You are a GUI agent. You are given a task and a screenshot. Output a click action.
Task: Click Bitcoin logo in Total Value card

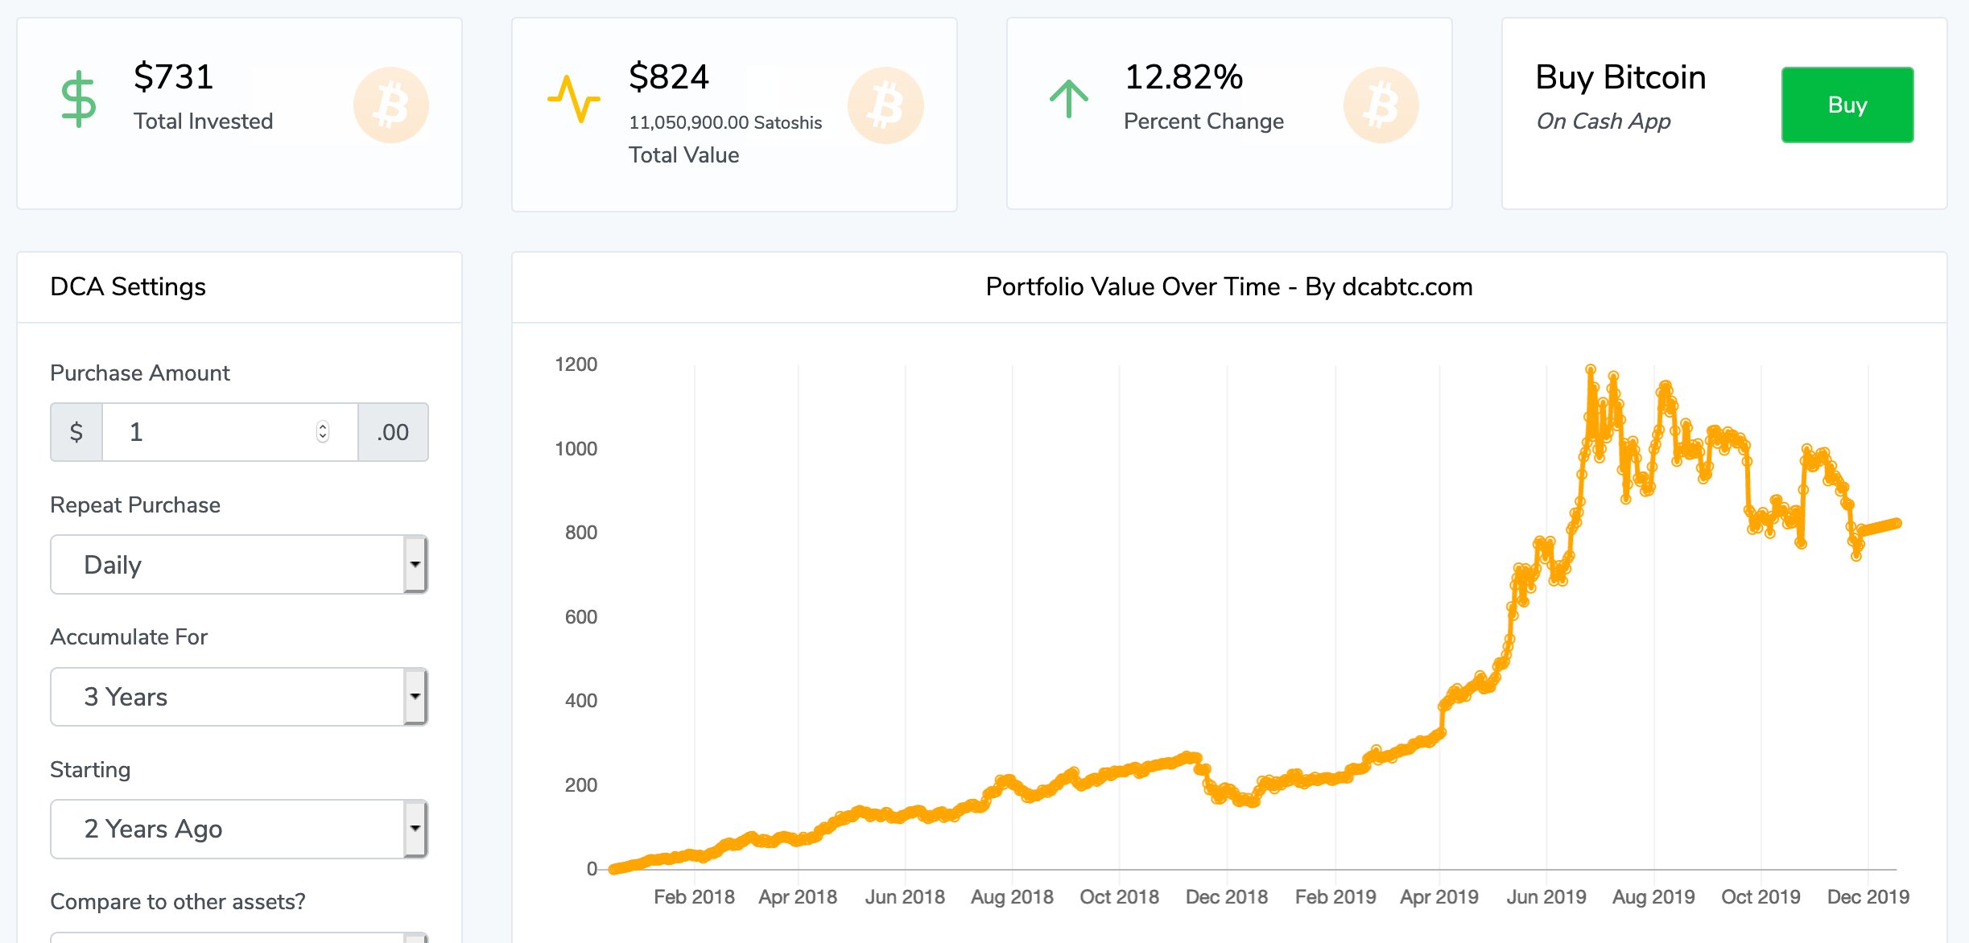(x=885, y=105)
